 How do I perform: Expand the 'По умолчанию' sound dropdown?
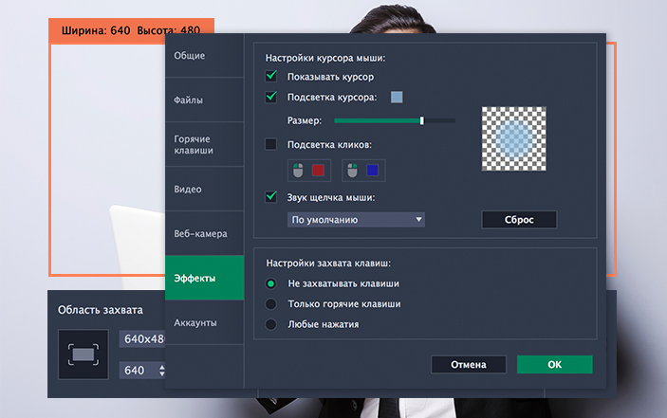(356, 220)
